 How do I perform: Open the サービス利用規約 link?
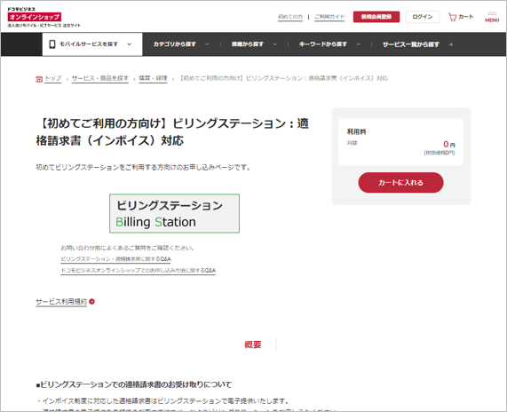coord(61,302)
